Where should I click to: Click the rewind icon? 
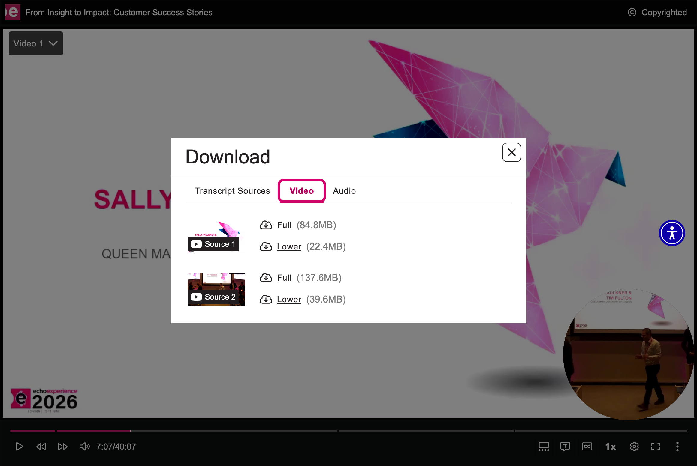(41, 447)
